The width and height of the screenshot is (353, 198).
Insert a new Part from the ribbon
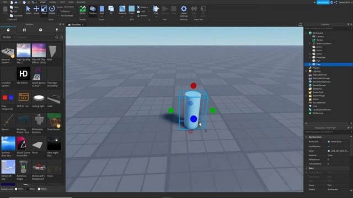[101, 10]
